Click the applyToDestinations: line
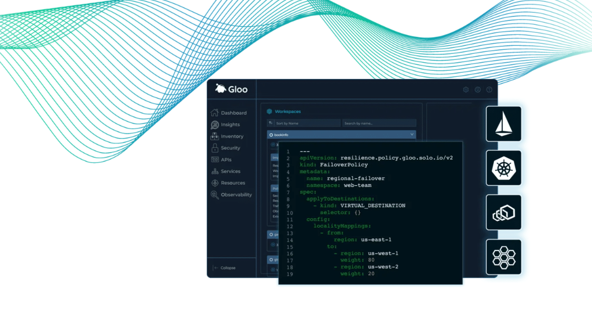 [x=340, y=199]
